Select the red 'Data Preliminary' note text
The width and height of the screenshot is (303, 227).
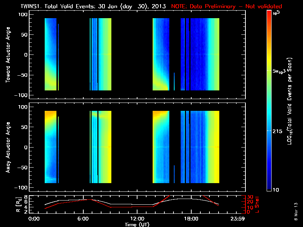pyautogui.click(x=226, y=6)
